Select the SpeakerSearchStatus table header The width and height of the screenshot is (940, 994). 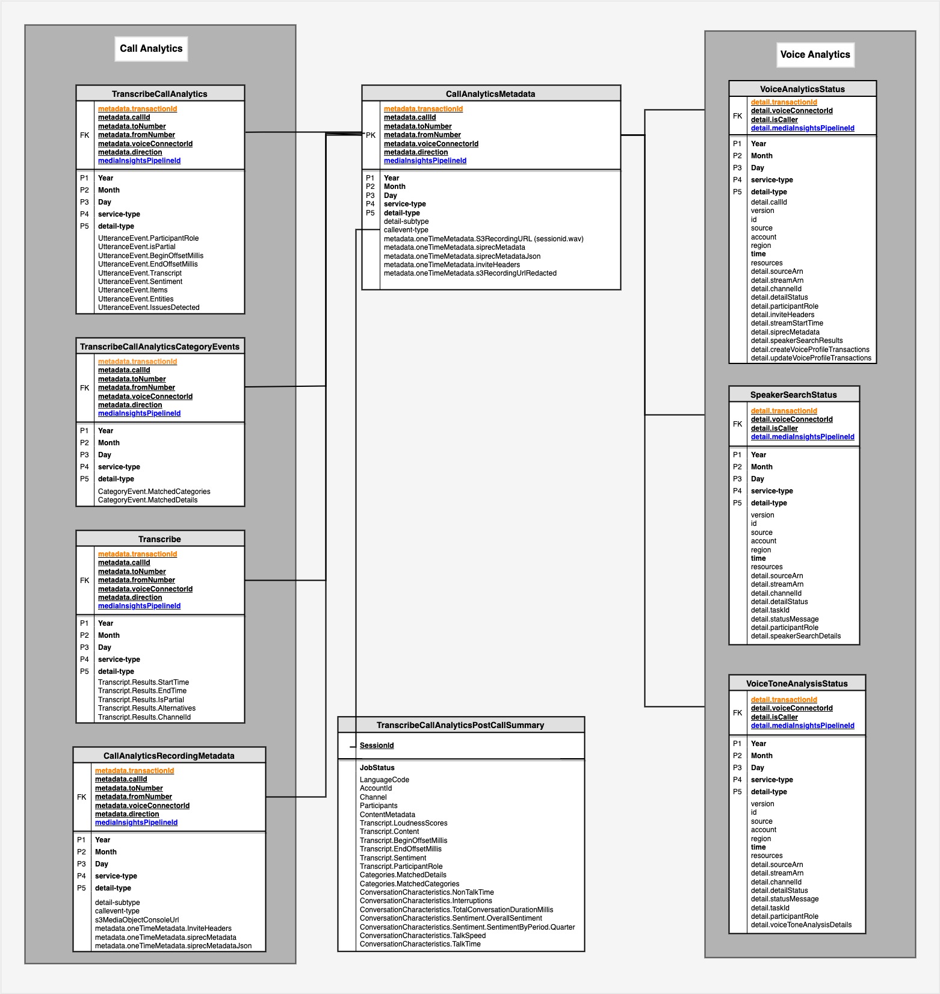coord(793,395)
